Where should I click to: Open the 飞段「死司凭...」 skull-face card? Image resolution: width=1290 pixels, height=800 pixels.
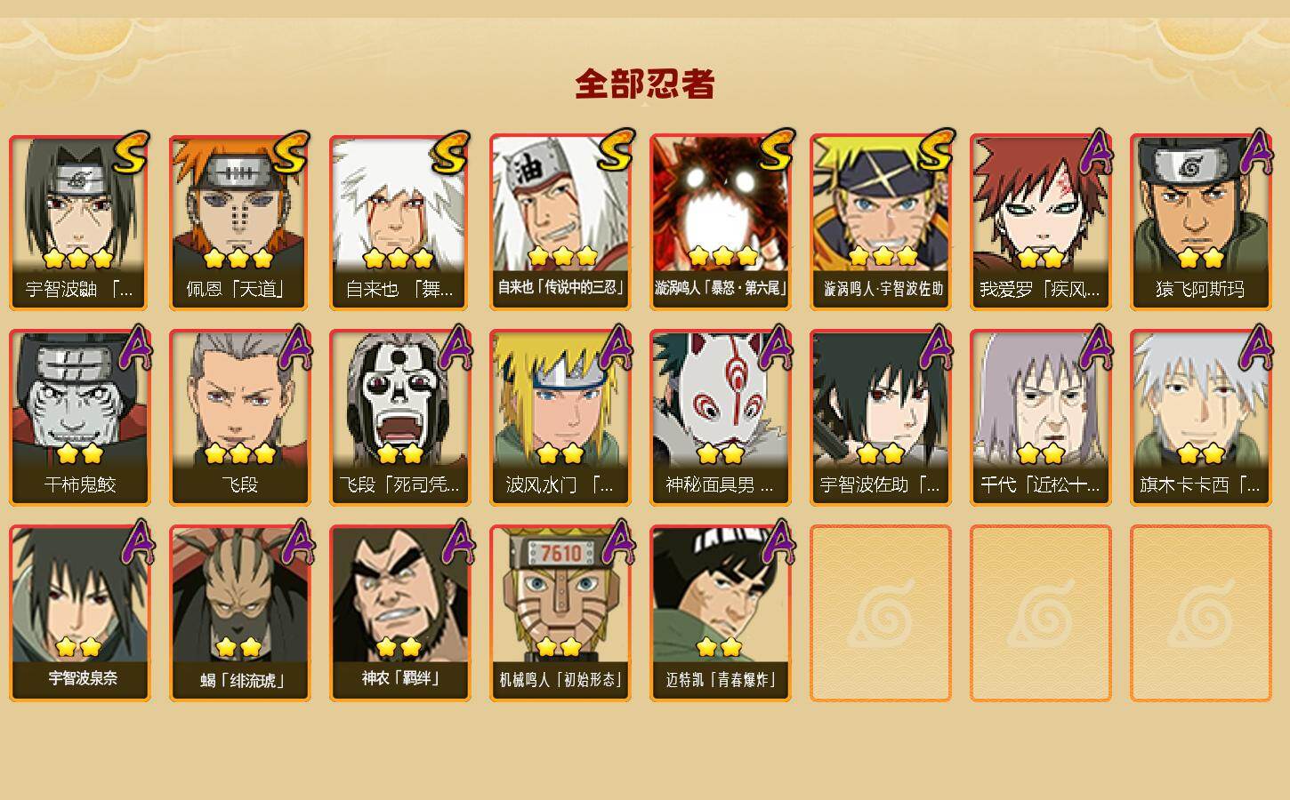point(399,418)
